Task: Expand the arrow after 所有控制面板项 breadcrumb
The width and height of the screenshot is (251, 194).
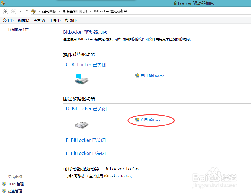Action: pyautogui.click(x=90, y=11)
